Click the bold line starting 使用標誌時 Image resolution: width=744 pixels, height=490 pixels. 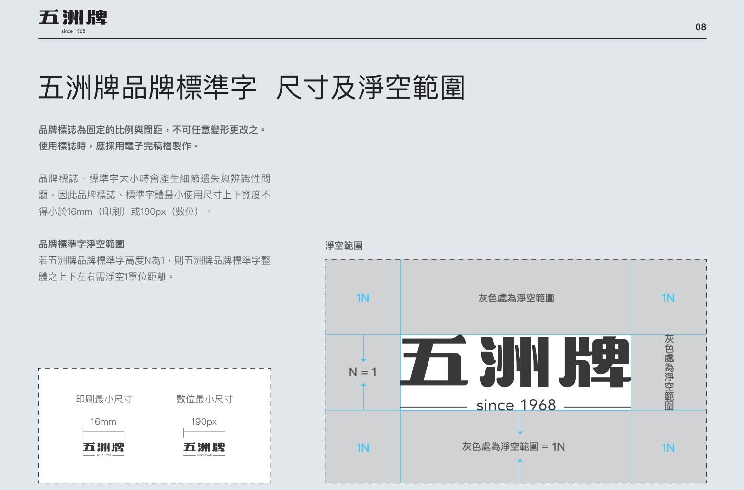pyautogui.click(x=119, y=146)
